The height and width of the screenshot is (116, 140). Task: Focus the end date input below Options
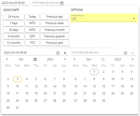(x=97, y=53)
